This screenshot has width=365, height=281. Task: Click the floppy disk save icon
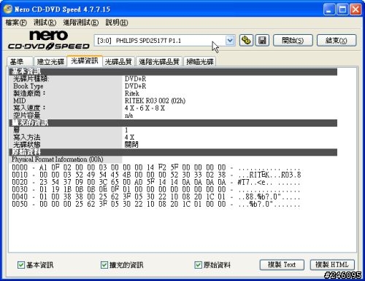pos(262,40)
